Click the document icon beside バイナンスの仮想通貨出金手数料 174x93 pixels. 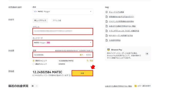pos(106,21)
